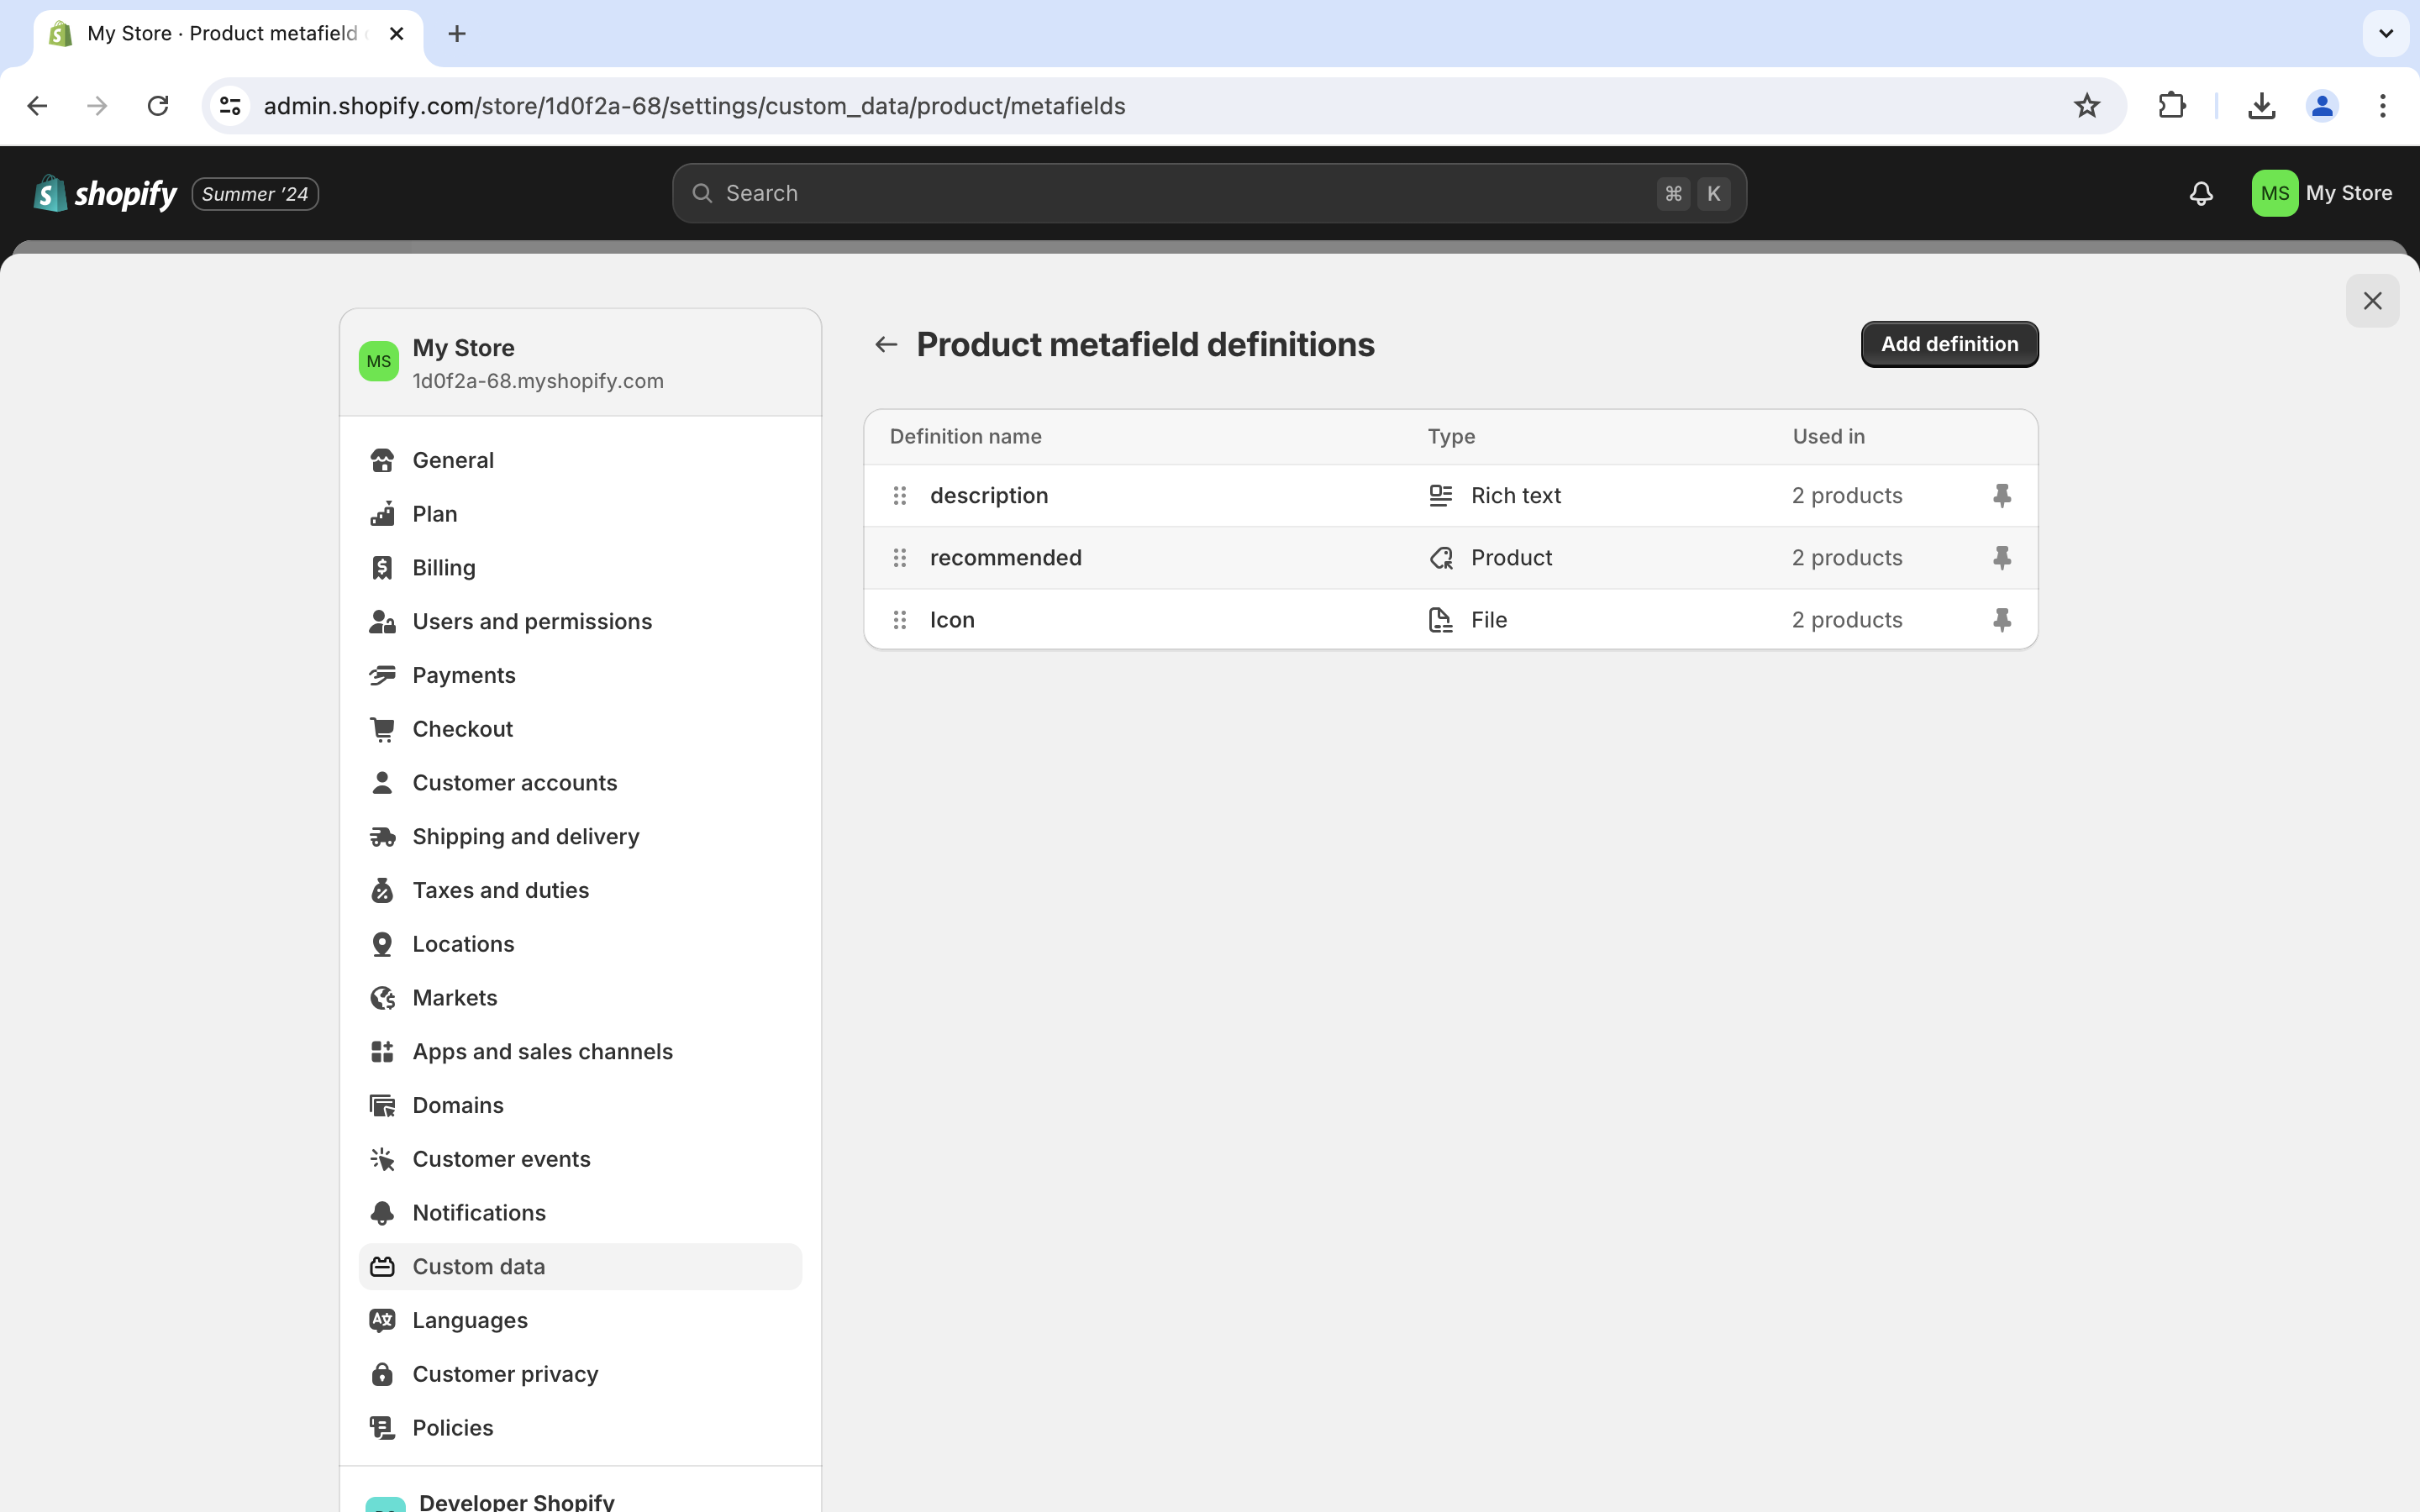Open the notifications bell in top bar
Screen dimensions: 2420x1512
(x=2200, y=193)
